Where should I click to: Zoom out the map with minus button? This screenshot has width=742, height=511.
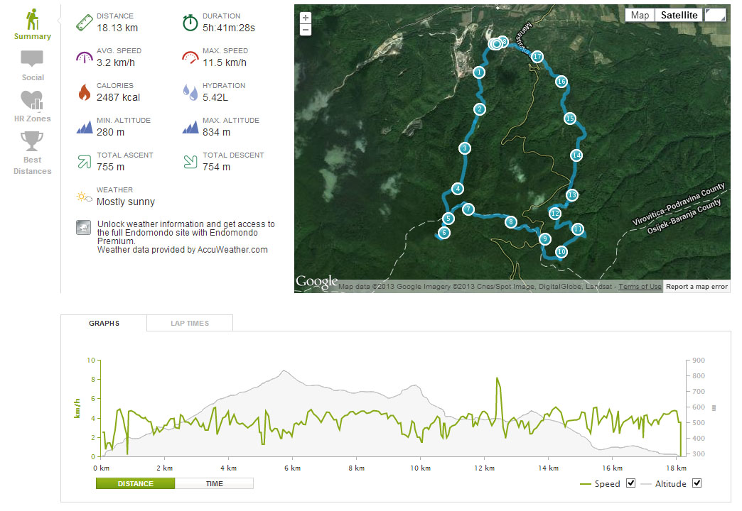tap(306, 30)
